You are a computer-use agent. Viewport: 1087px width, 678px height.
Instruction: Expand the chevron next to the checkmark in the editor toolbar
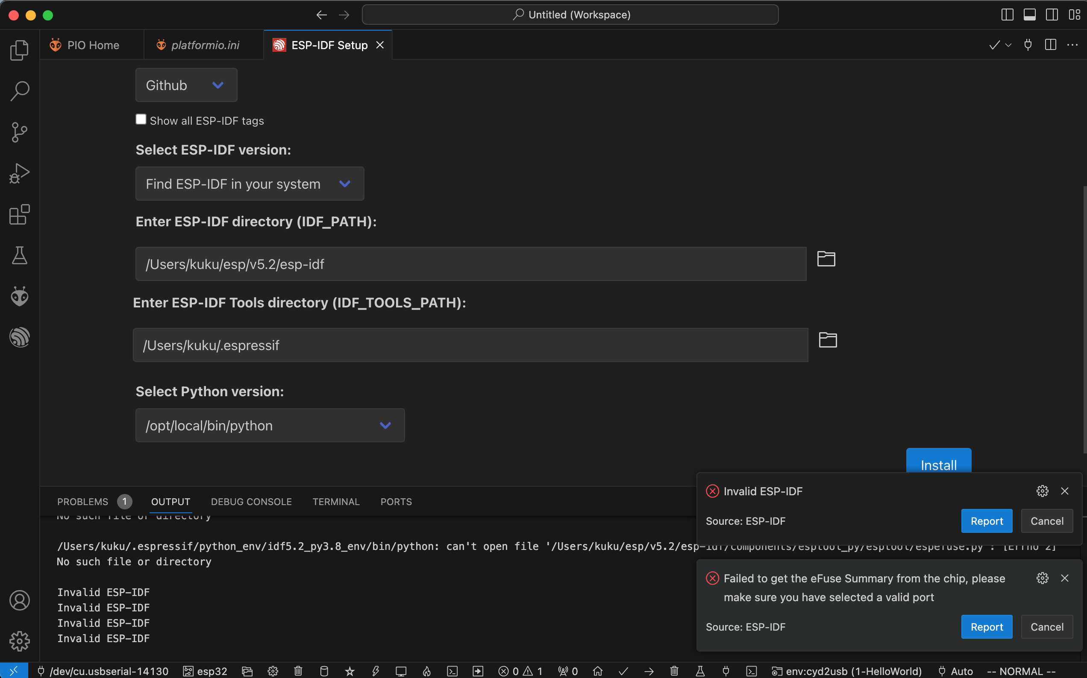pyautogui.click(x=1008, y=45)
